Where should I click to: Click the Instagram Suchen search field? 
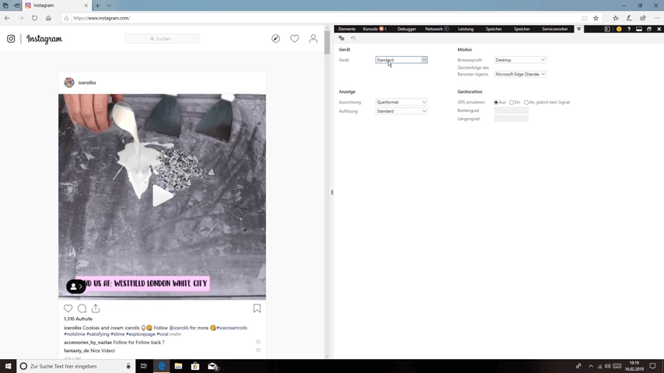(x=163, y=39)
